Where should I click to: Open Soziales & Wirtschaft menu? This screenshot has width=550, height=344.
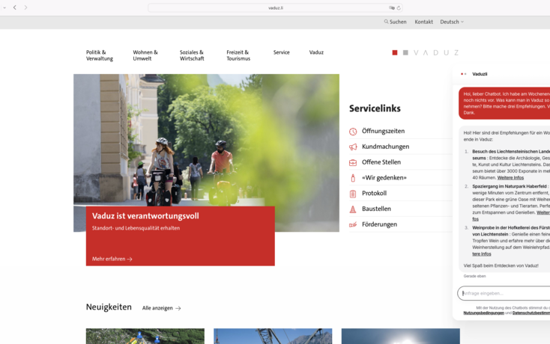[x=192, y=55]
